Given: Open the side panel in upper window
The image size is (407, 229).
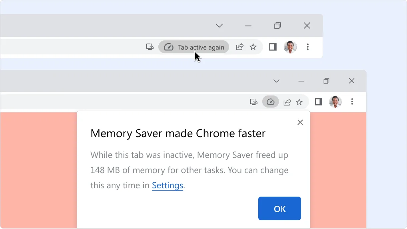Looking at the screenshot, I should click(x=273, y=47).
